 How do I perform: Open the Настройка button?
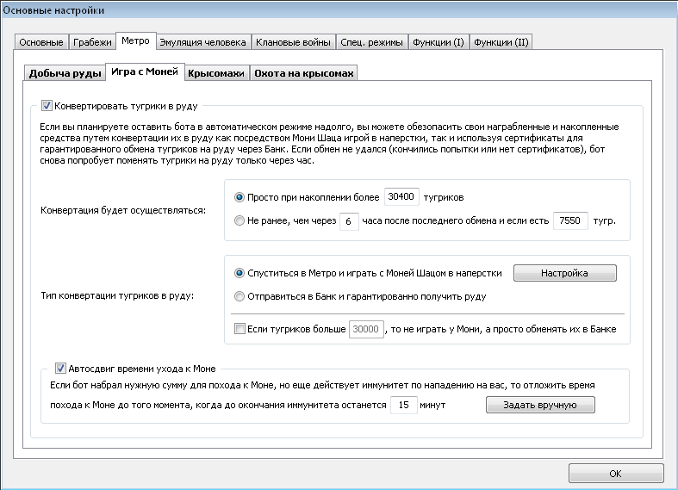[564, 273]
